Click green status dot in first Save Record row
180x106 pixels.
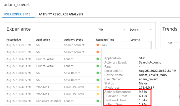coord(98,73)
